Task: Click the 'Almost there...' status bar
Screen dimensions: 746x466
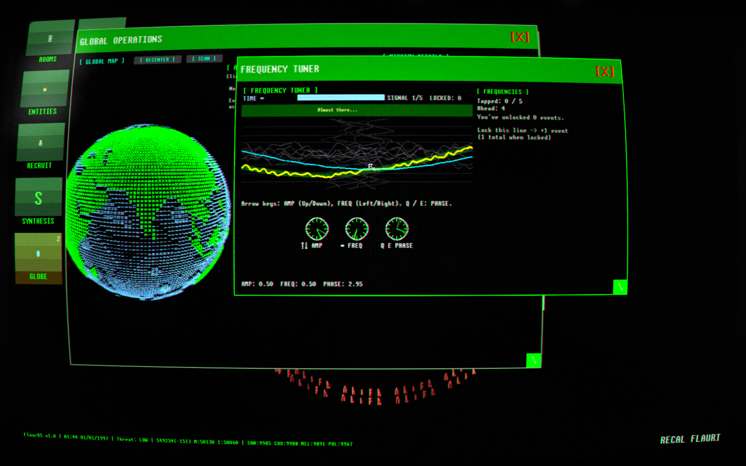Action: pos(357,110)
